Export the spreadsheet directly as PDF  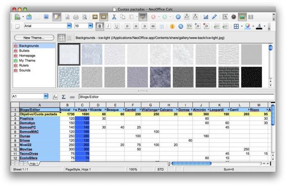(x=67, y=17)
